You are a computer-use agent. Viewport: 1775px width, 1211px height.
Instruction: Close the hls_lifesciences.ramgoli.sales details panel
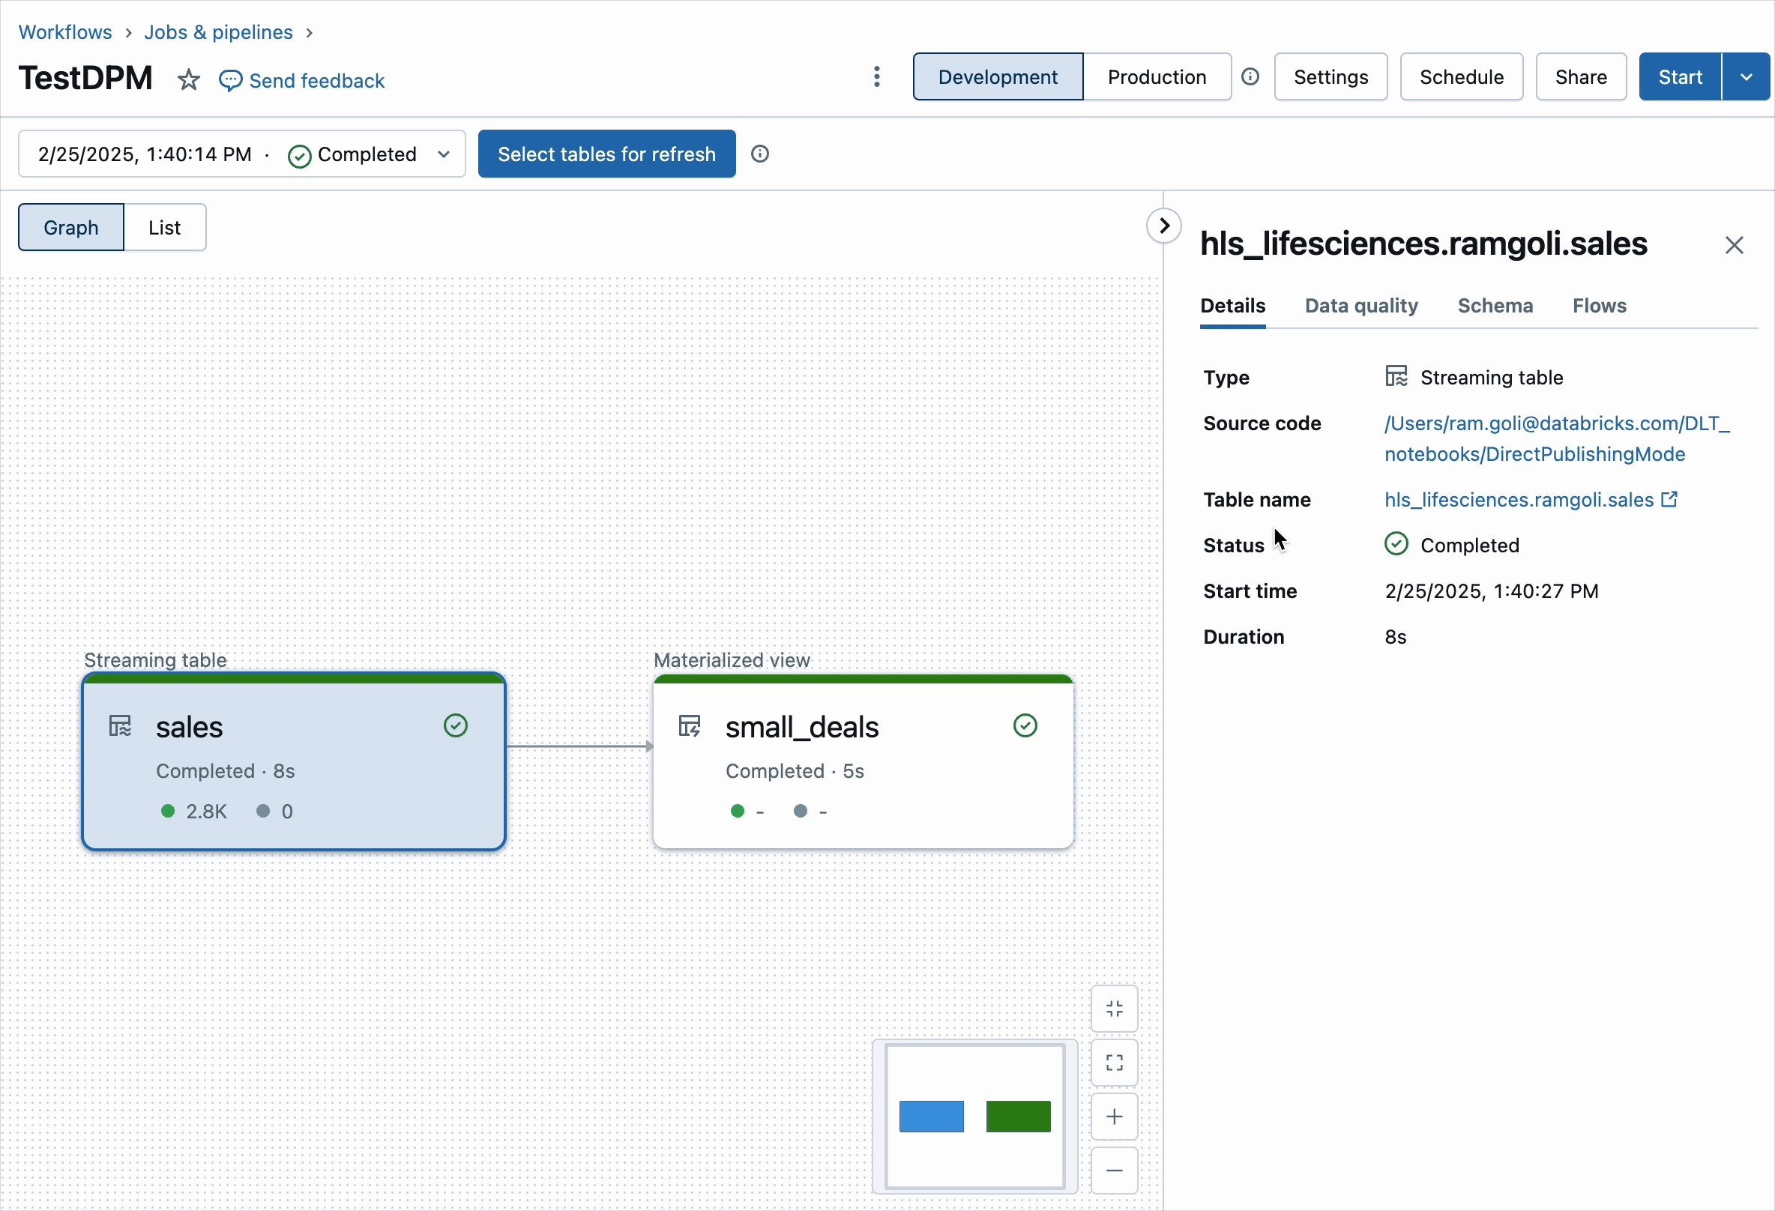(1734, 245)
